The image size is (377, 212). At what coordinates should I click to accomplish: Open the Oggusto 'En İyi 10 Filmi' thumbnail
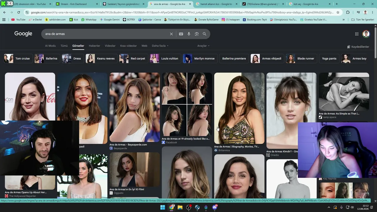coord(135,170)
